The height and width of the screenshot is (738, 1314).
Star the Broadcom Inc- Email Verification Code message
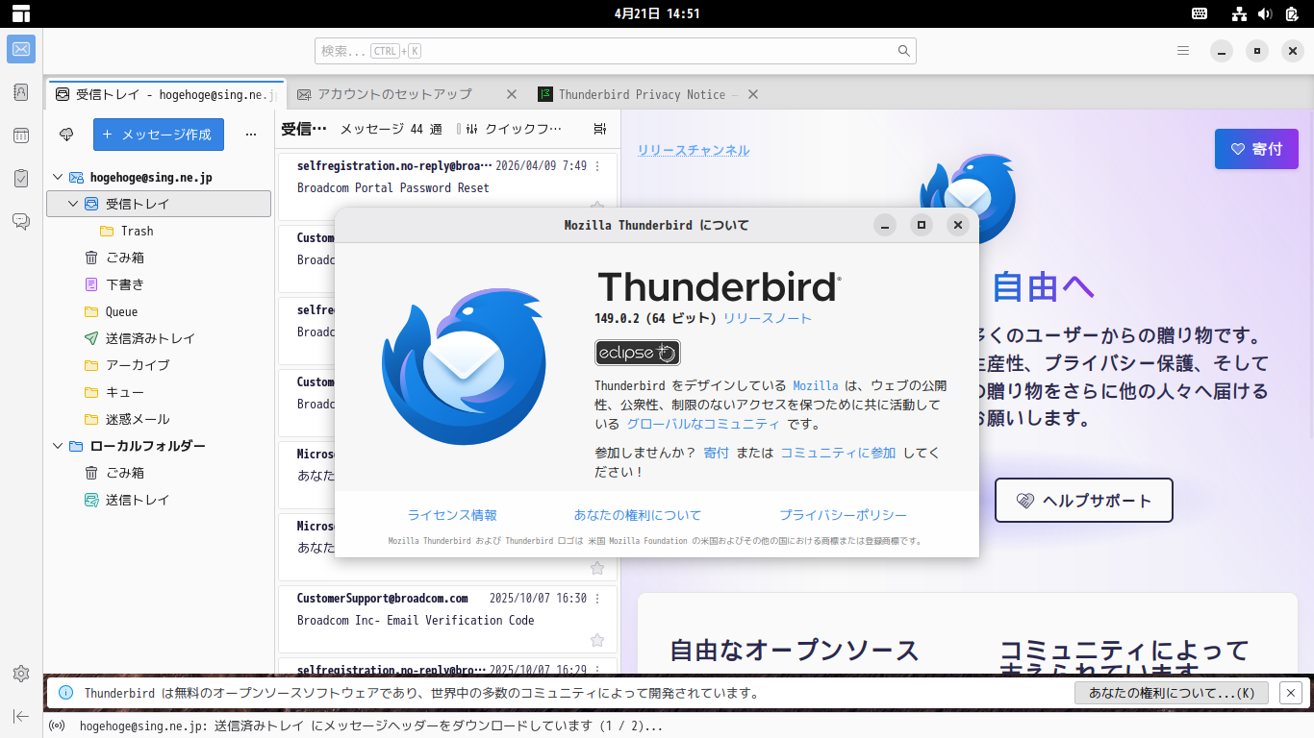597,640
